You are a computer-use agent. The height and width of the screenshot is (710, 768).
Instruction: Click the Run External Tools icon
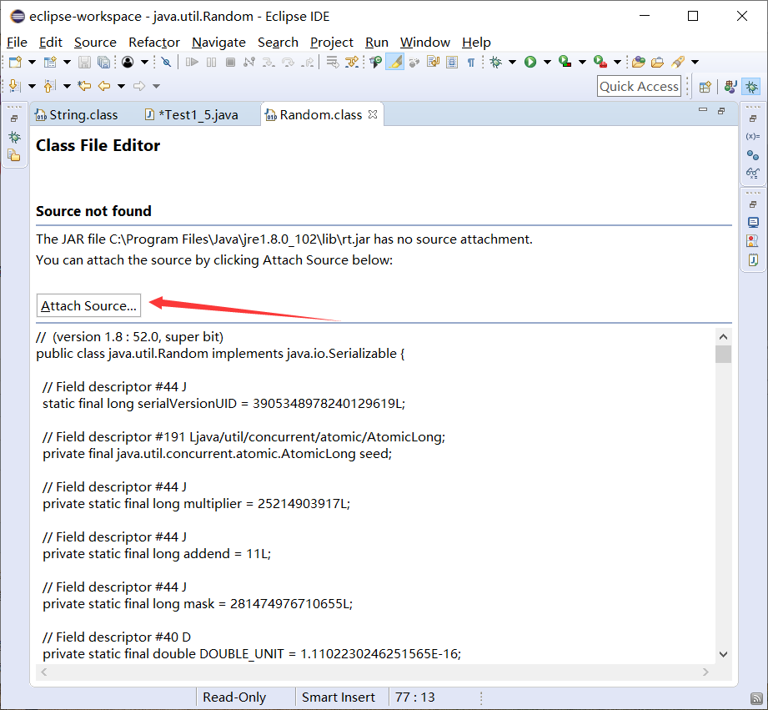point(600,62)
